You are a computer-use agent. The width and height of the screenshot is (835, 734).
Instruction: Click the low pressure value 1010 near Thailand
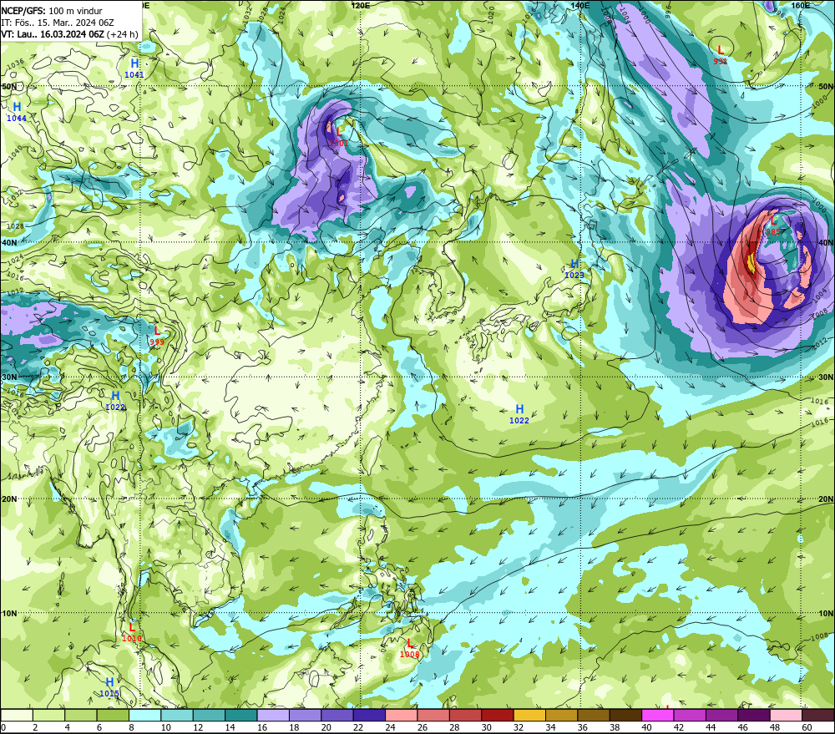(x=132, y=638)
